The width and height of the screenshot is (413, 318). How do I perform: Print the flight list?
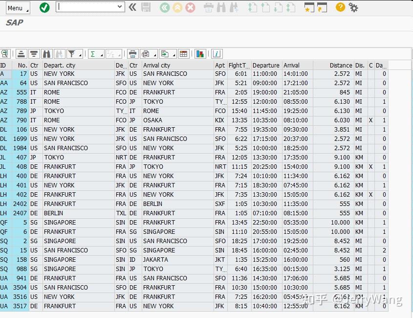[133, 54]
